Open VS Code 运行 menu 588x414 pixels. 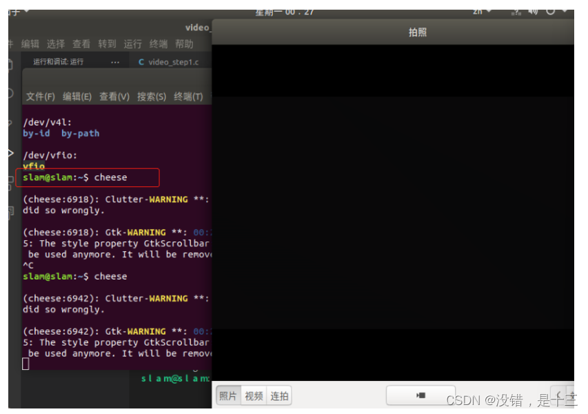132,44
